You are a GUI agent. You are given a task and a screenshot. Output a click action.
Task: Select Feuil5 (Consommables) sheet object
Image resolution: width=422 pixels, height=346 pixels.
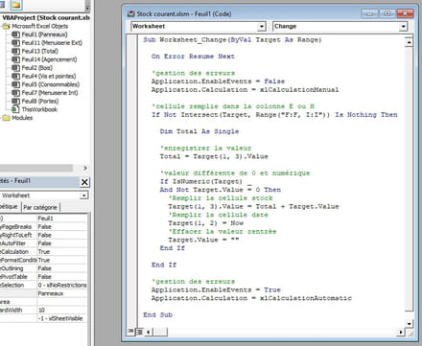(51, 84)
